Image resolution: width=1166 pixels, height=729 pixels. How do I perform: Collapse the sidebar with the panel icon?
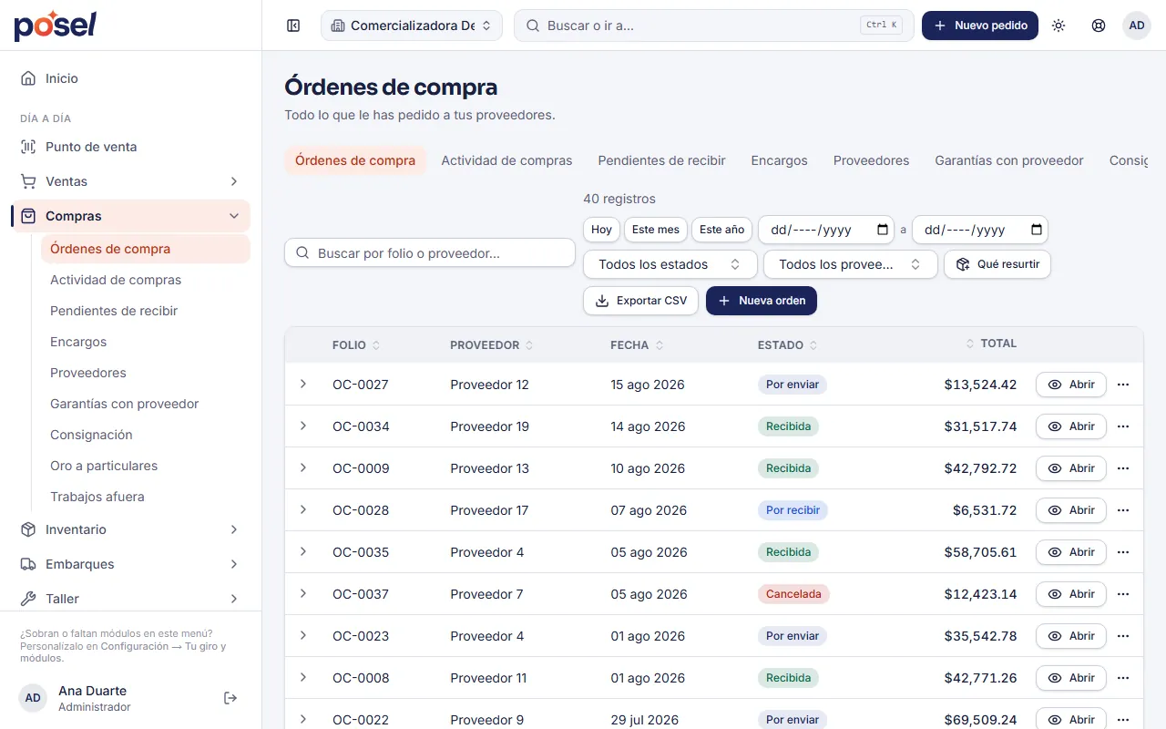293,26
